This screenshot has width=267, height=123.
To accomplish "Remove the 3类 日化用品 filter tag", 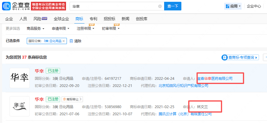I will 64,41.
